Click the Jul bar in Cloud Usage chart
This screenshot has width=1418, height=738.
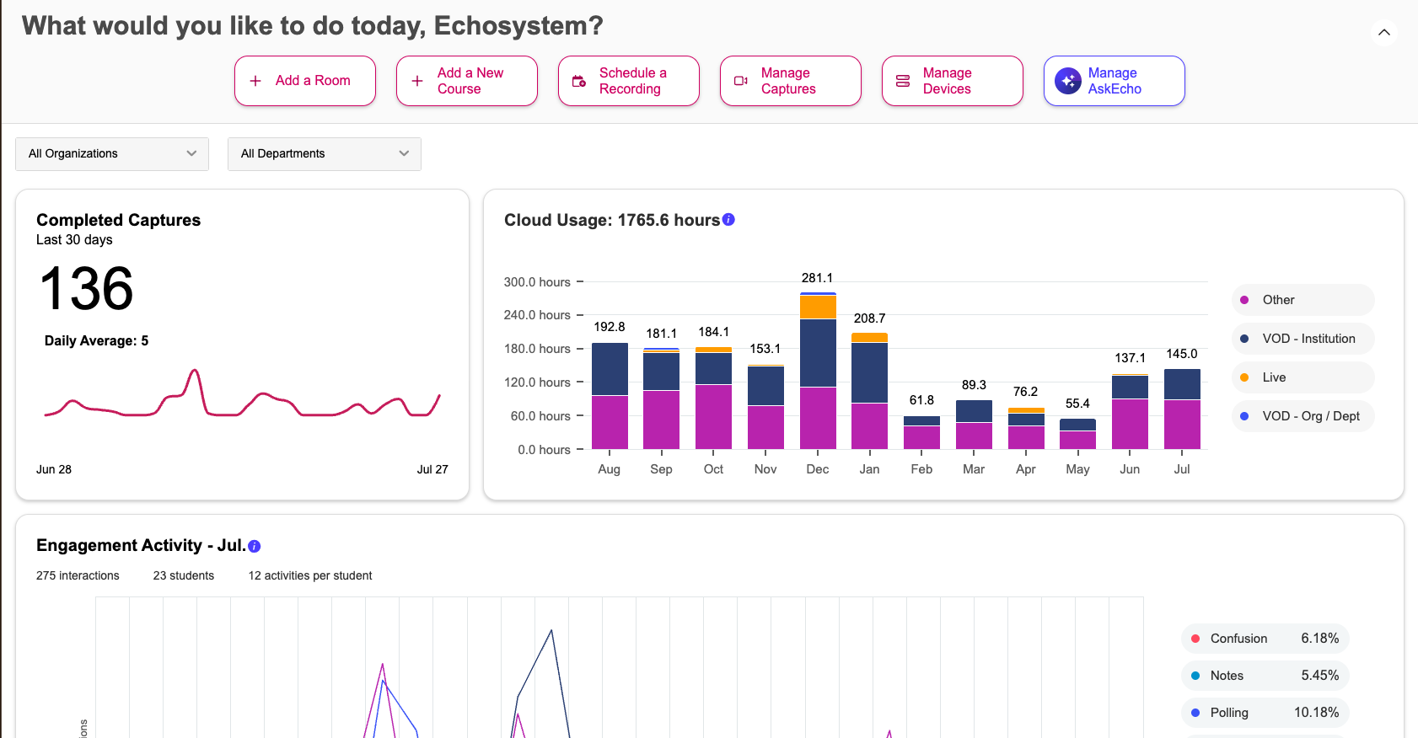point(1182,409)
